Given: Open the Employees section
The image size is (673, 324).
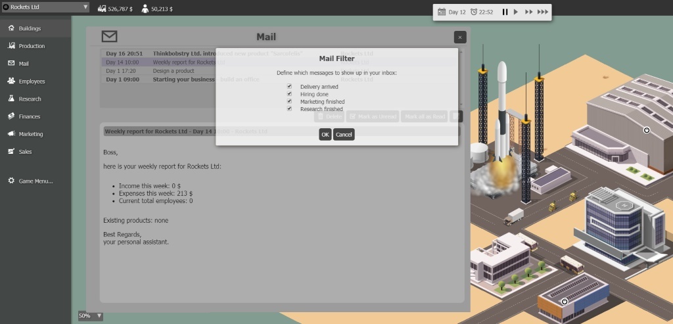Looking at the screenshot, I should pyautogui.click(x=35, y=81).
